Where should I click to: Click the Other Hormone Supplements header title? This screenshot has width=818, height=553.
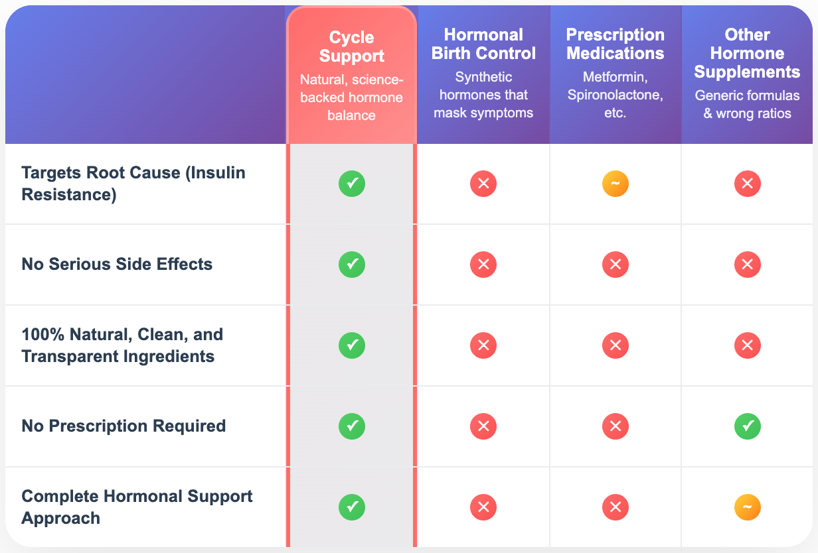(747, 53)
